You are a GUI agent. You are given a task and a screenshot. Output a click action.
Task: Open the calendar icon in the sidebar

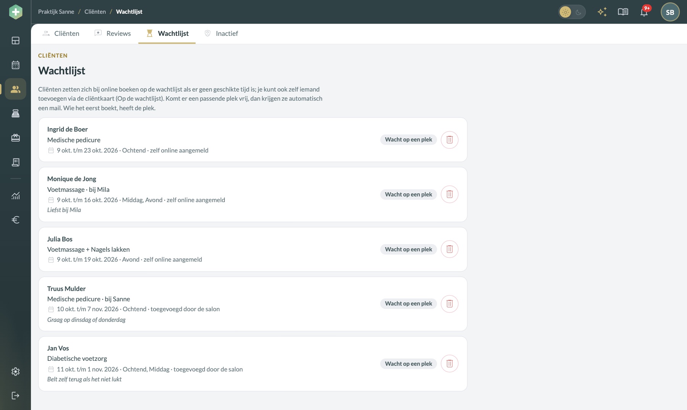[x=16, y=65]
